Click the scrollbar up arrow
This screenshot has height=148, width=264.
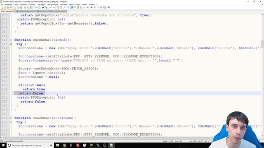262,15
